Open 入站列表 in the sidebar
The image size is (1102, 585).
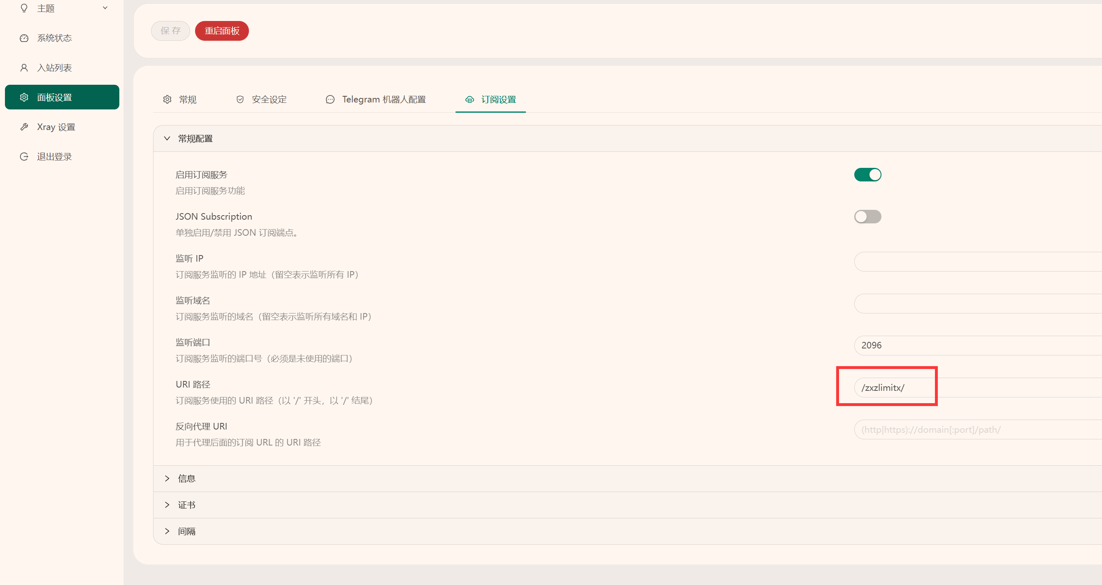click(62, 67)
